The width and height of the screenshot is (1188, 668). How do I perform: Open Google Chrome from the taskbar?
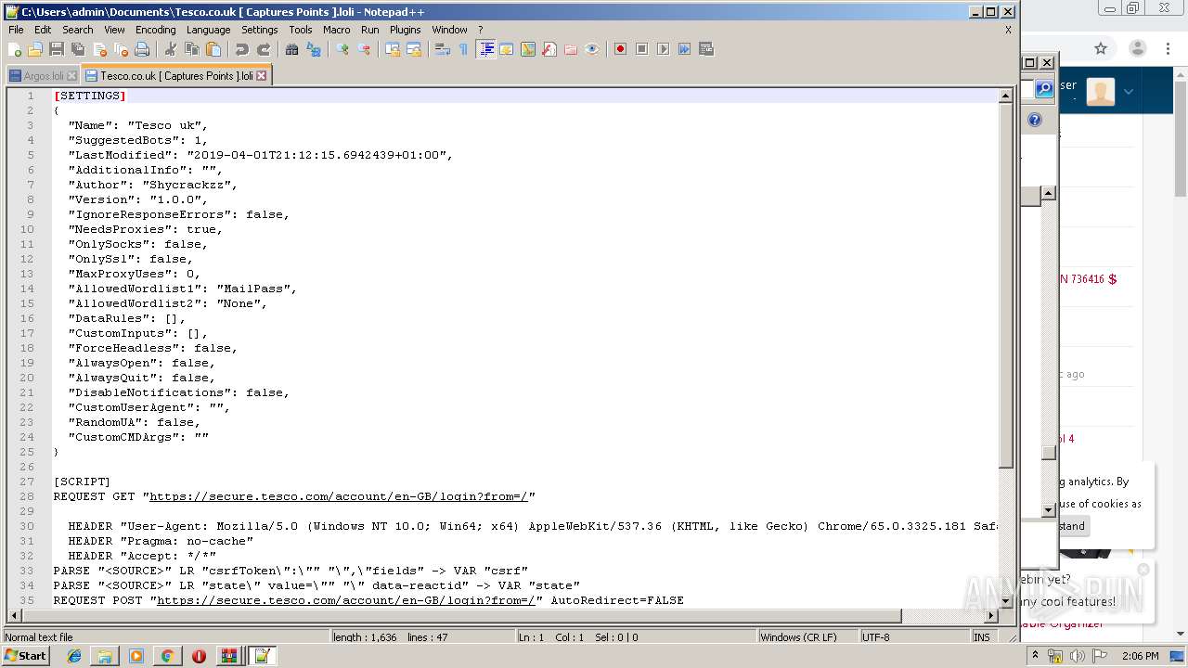167,656
